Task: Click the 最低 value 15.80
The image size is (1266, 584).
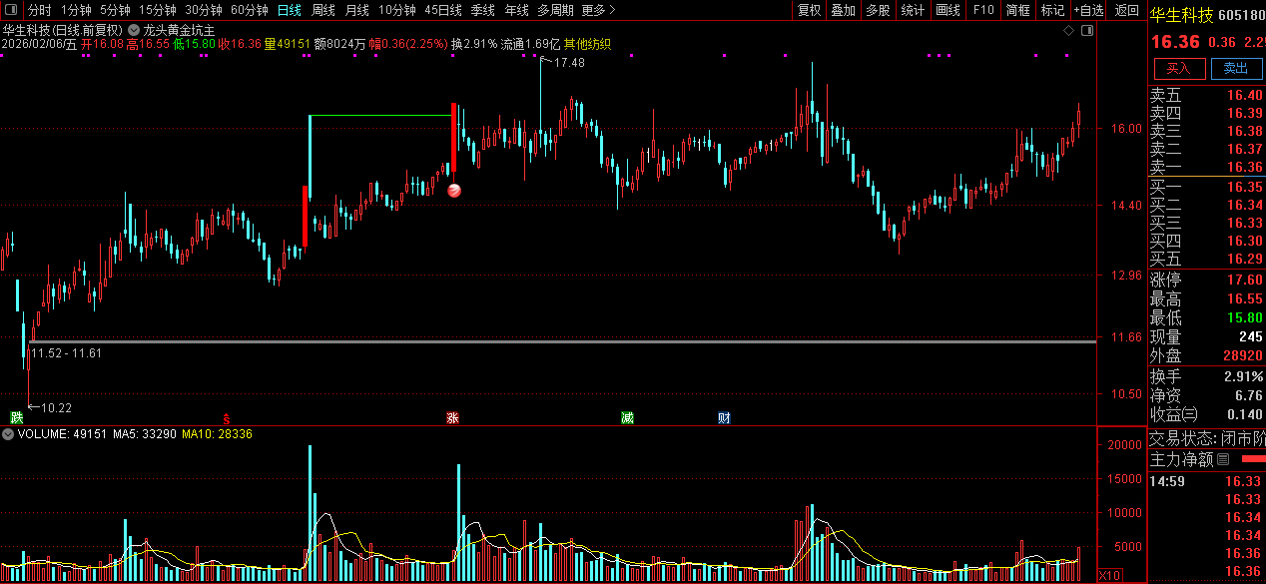Action: pos(1244,317)
